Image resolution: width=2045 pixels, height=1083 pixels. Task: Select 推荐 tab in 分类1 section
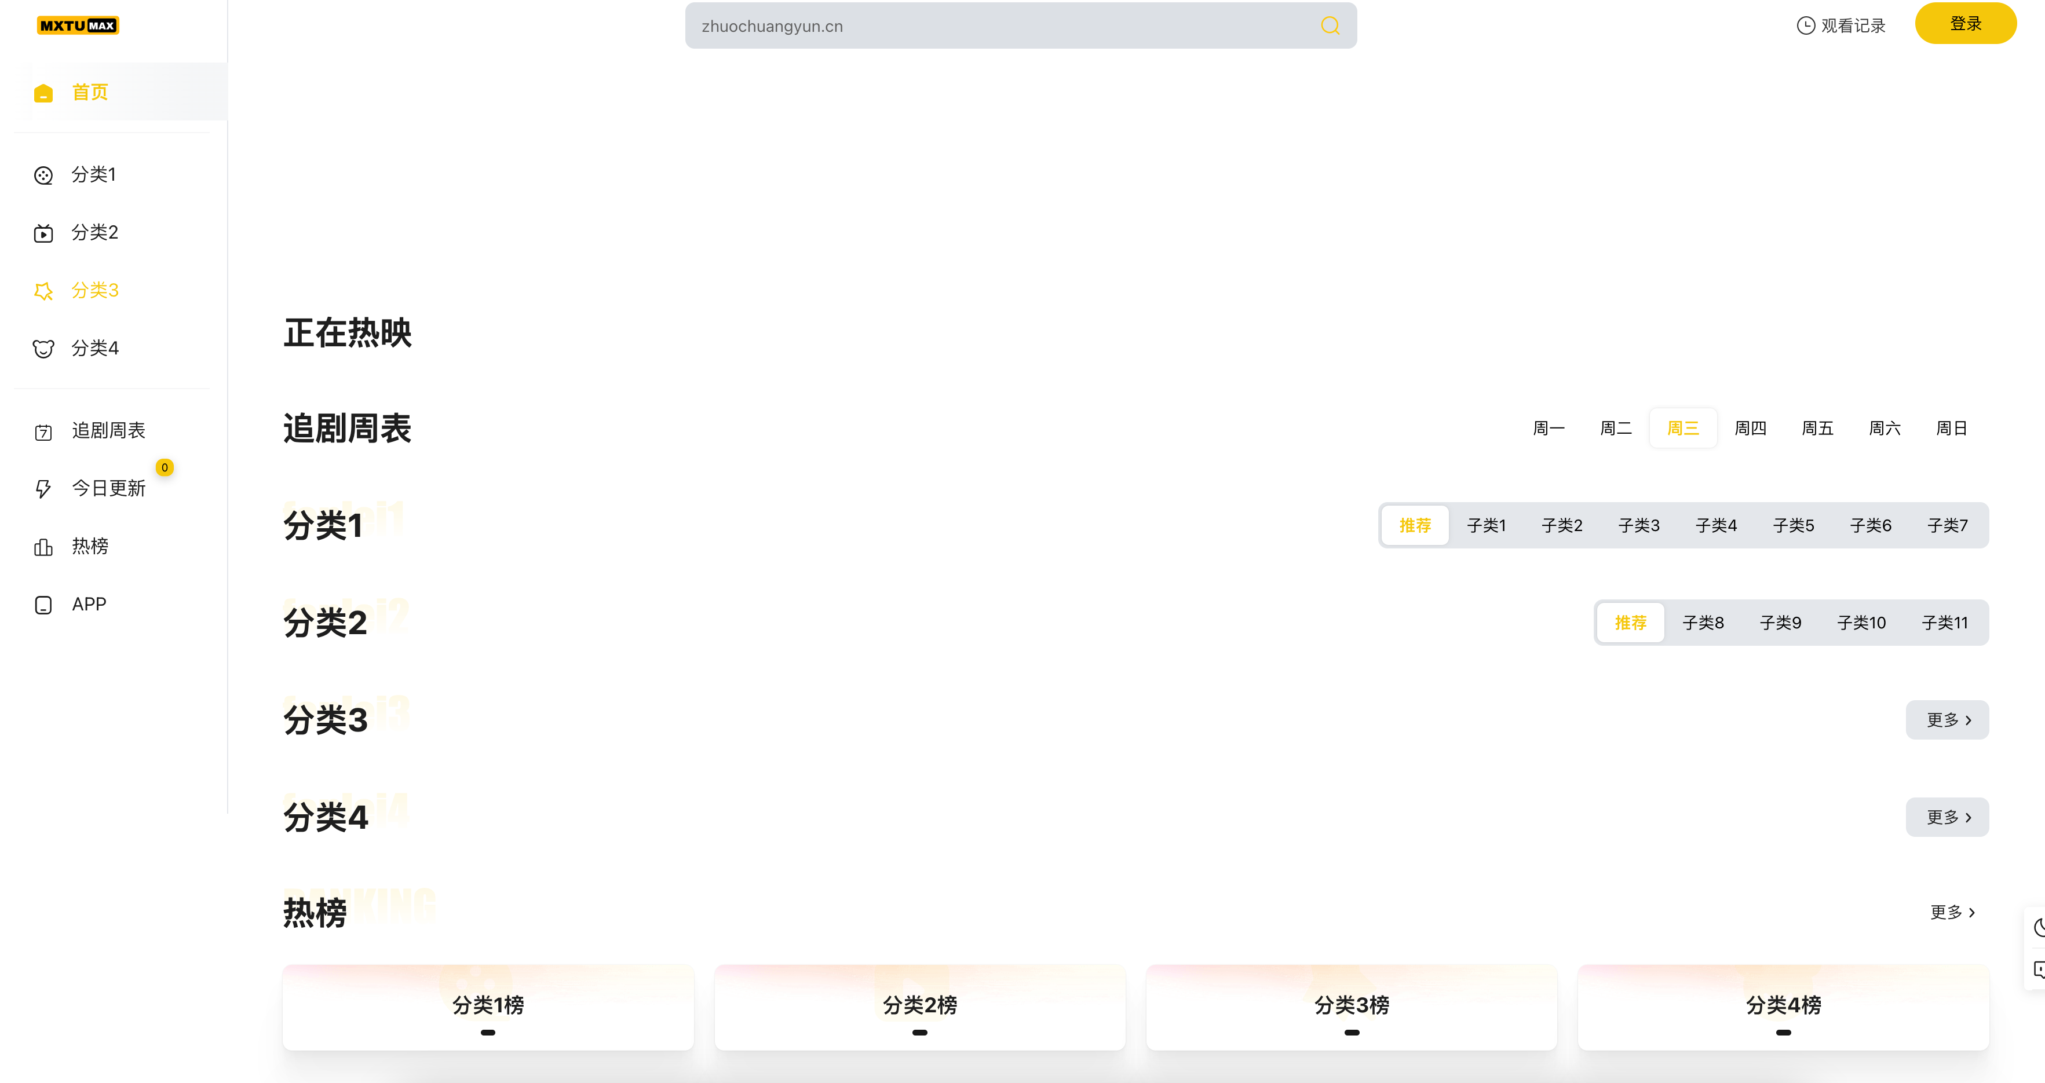pyautogui.click(x=1415, y=525)
